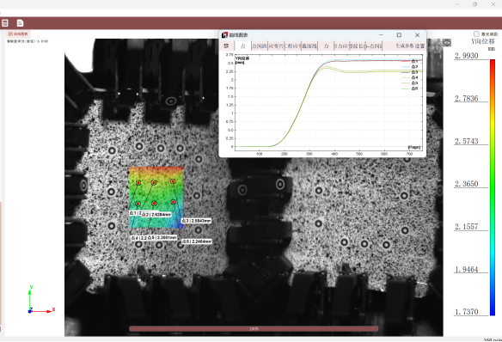This screenshot has height=342, width=502.
Task: Toggle the eye icon beside the color legend
Action: (x=447, y=43)
